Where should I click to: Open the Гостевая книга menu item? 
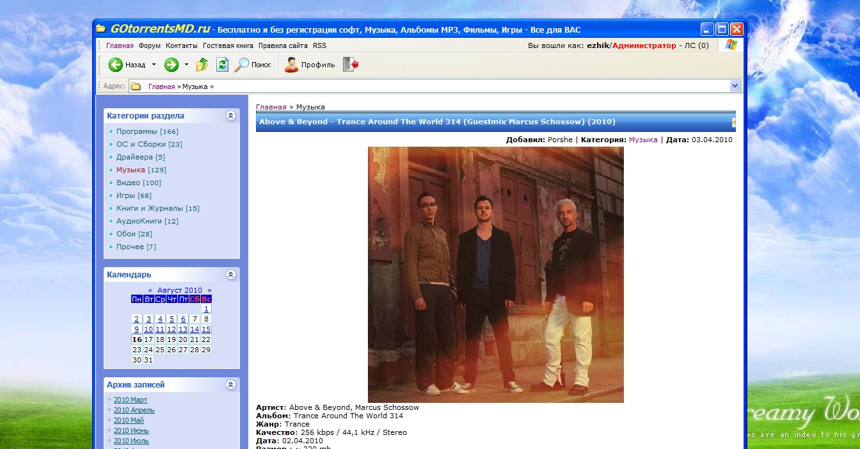(x=228, y=45)
